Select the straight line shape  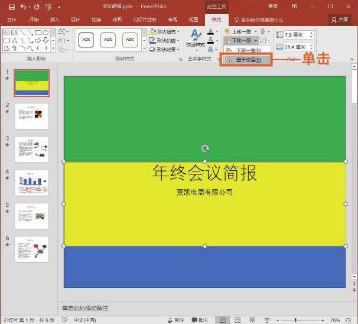(22, 33)
